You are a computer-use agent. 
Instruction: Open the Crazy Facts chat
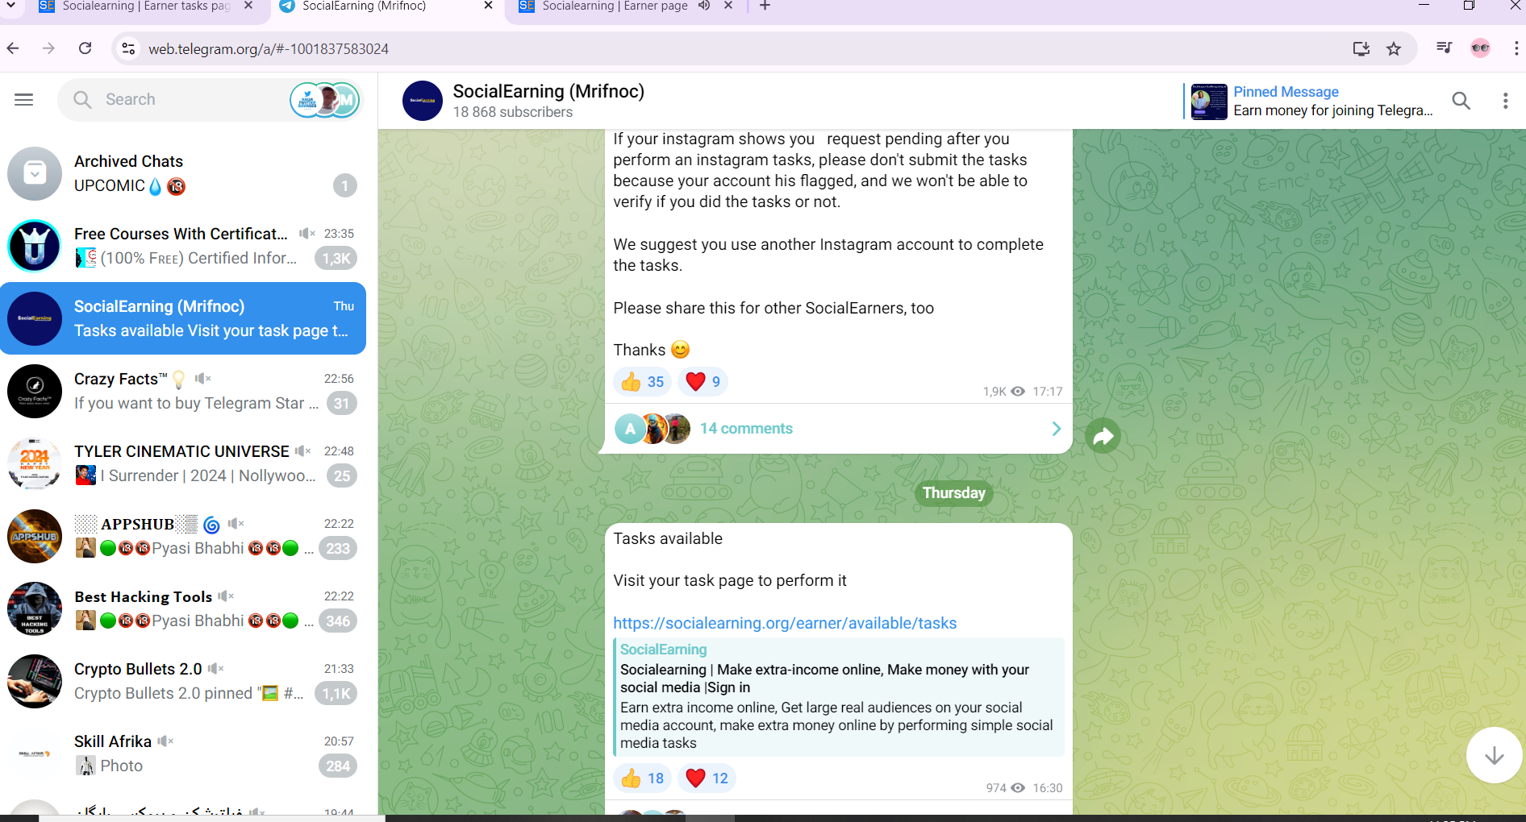(x=183, y=391)
